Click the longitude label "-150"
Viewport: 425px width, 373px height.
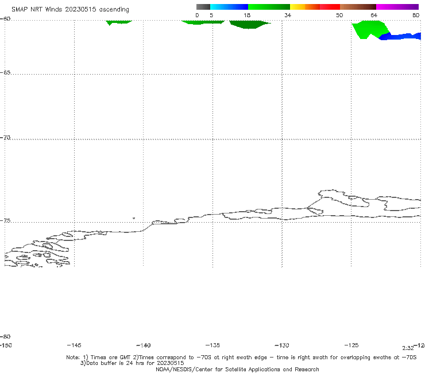click(6, 345)
